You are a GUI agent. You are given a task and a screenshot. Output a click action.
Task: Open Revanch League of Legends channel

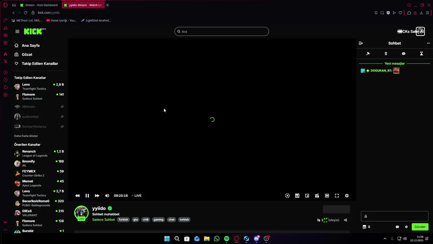39,154
